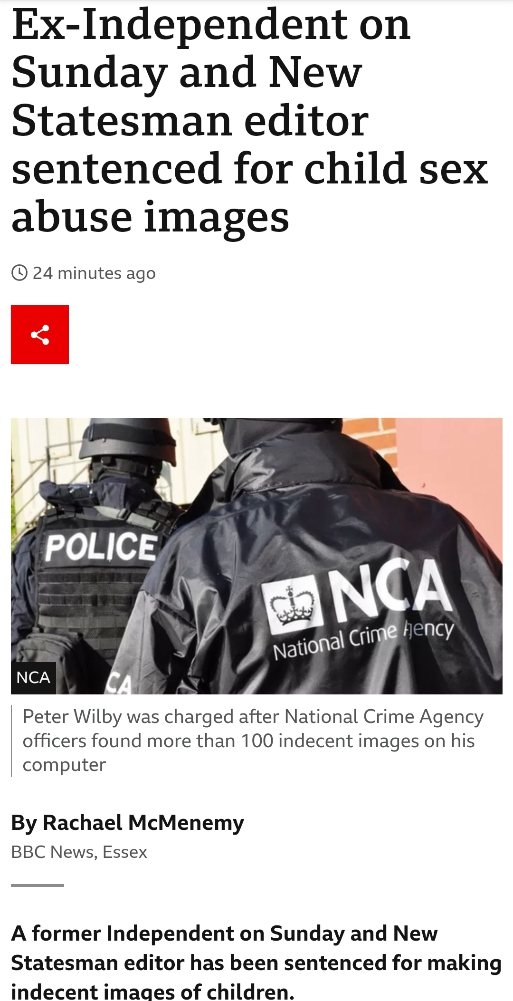
Task: Tap the red share button
Action: 40,335
